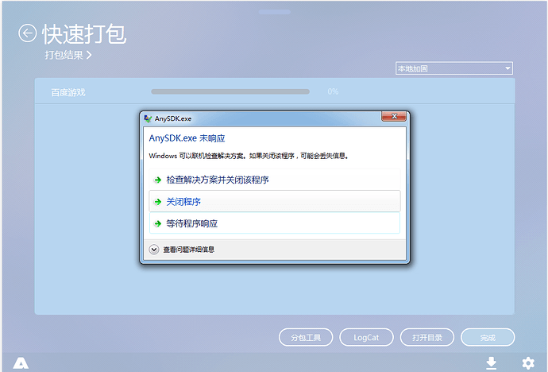
Task: Open the 本地加固 dropdown
Action: [454, 68]
